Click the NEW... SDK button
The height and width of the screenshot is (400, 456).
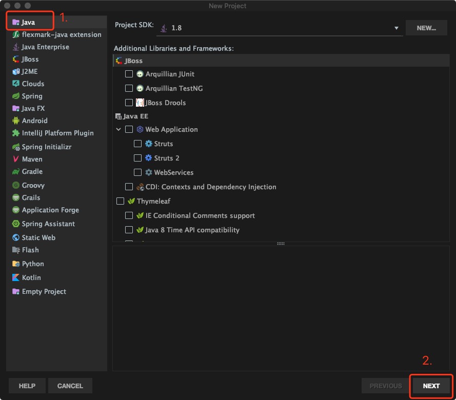426,28
